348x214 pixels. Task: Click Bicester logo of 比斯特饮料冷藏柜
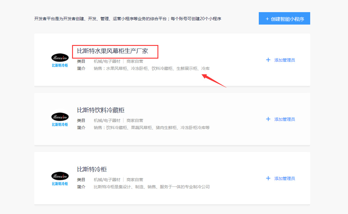pyautogui.click(x=60, y=119)
